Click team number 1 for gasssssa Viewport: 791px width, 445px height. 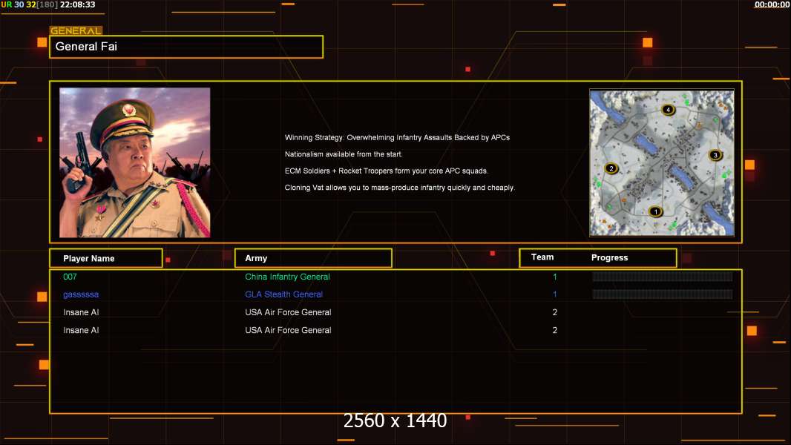click(x=554, y=294)
